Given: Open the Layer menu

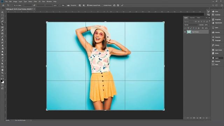Looking at the screenshot, I should point(20,1).
